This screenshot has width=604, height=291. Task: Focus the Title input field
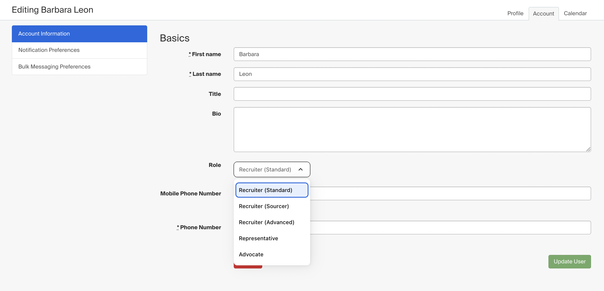(412, 94)
